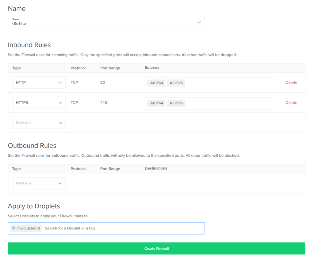Viewport: 314px width, 261px height.
Task: Click the tag icon on the my-cluster-id chip
Action: tap(13, 228)
